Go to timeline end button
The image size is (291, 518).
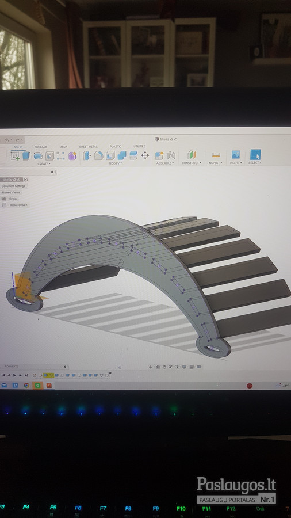coord(26,375)
